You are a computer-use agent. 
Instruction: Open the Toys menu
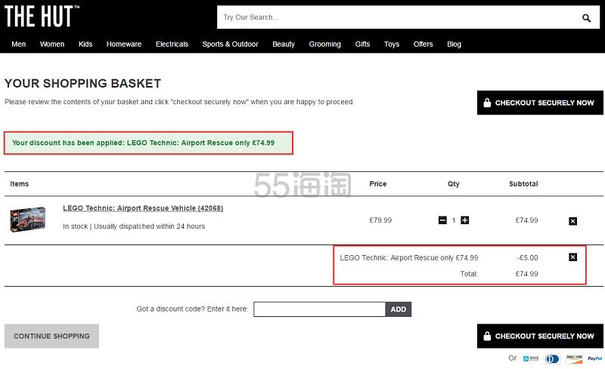[392, 45]
